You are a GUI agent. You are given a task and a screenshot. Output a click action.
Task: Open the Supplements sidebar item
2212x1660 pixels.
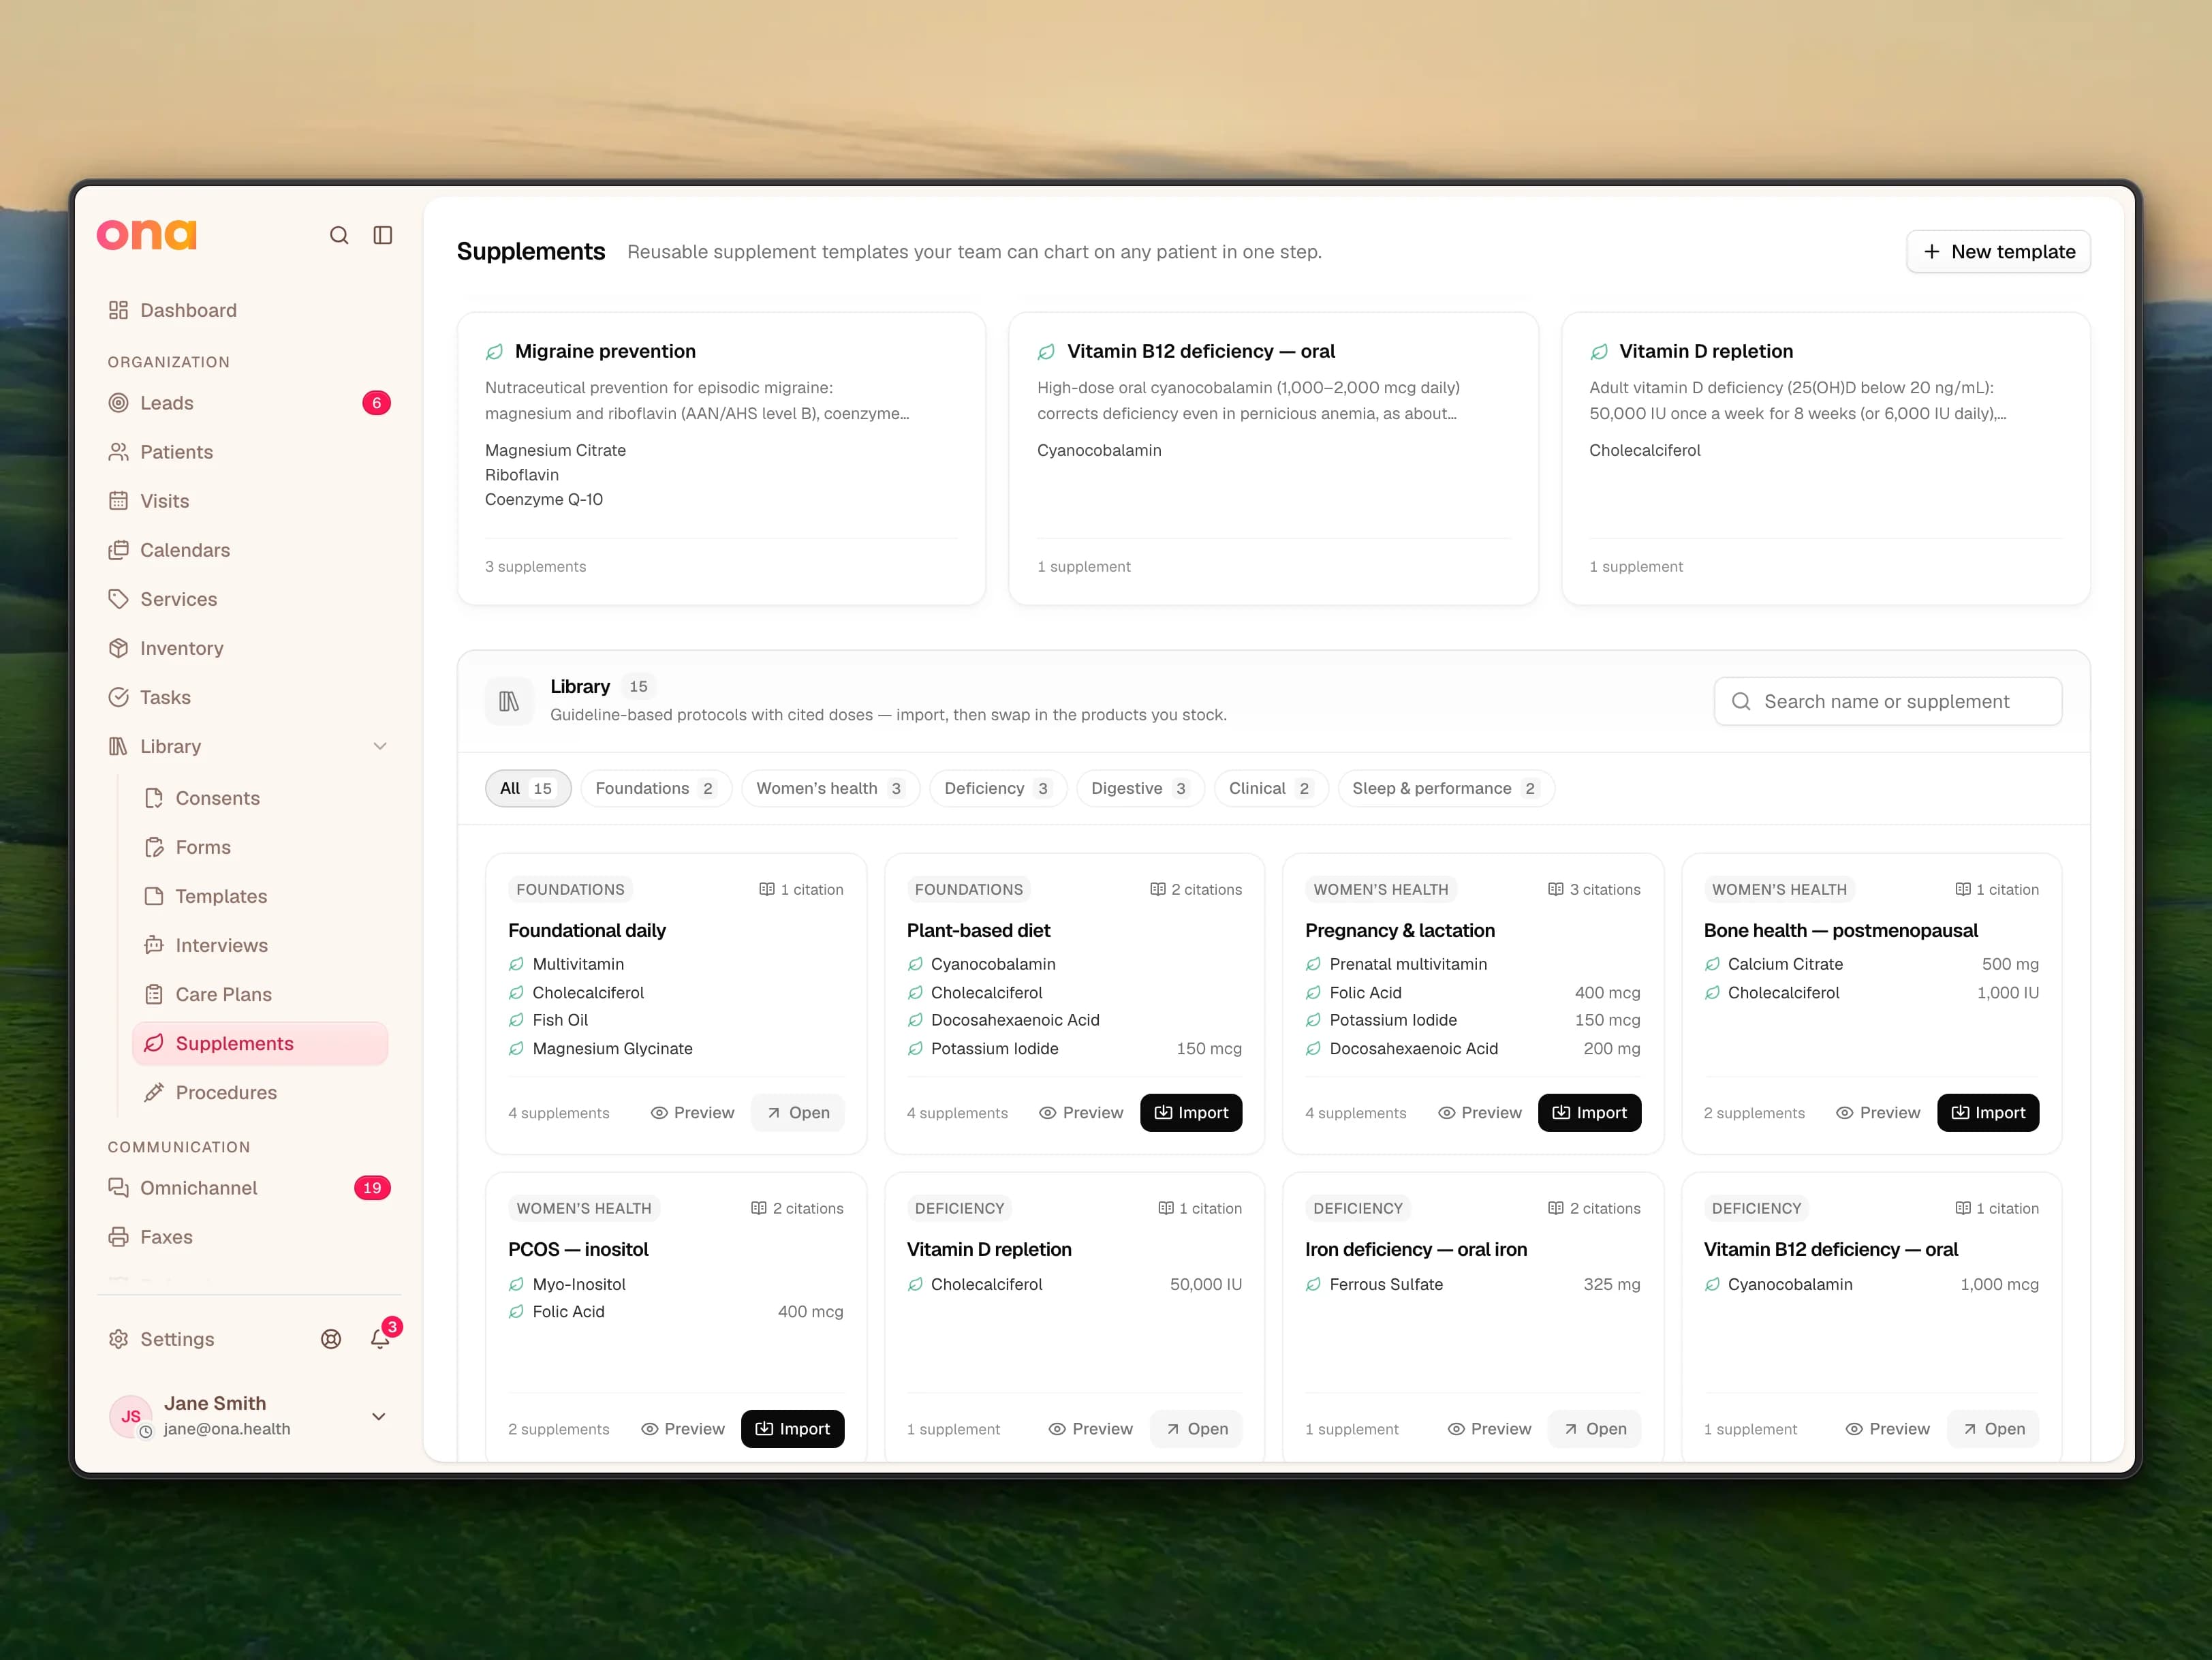(260, 1043)
